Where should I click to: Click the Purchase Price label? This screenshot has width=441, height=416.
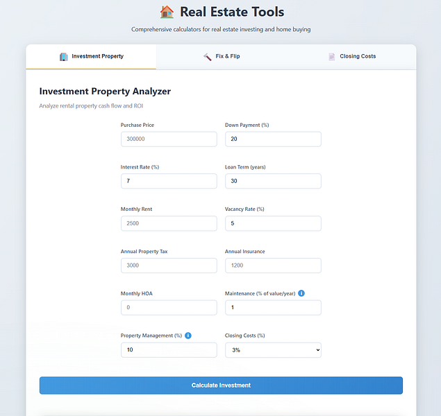pos(138,125)
